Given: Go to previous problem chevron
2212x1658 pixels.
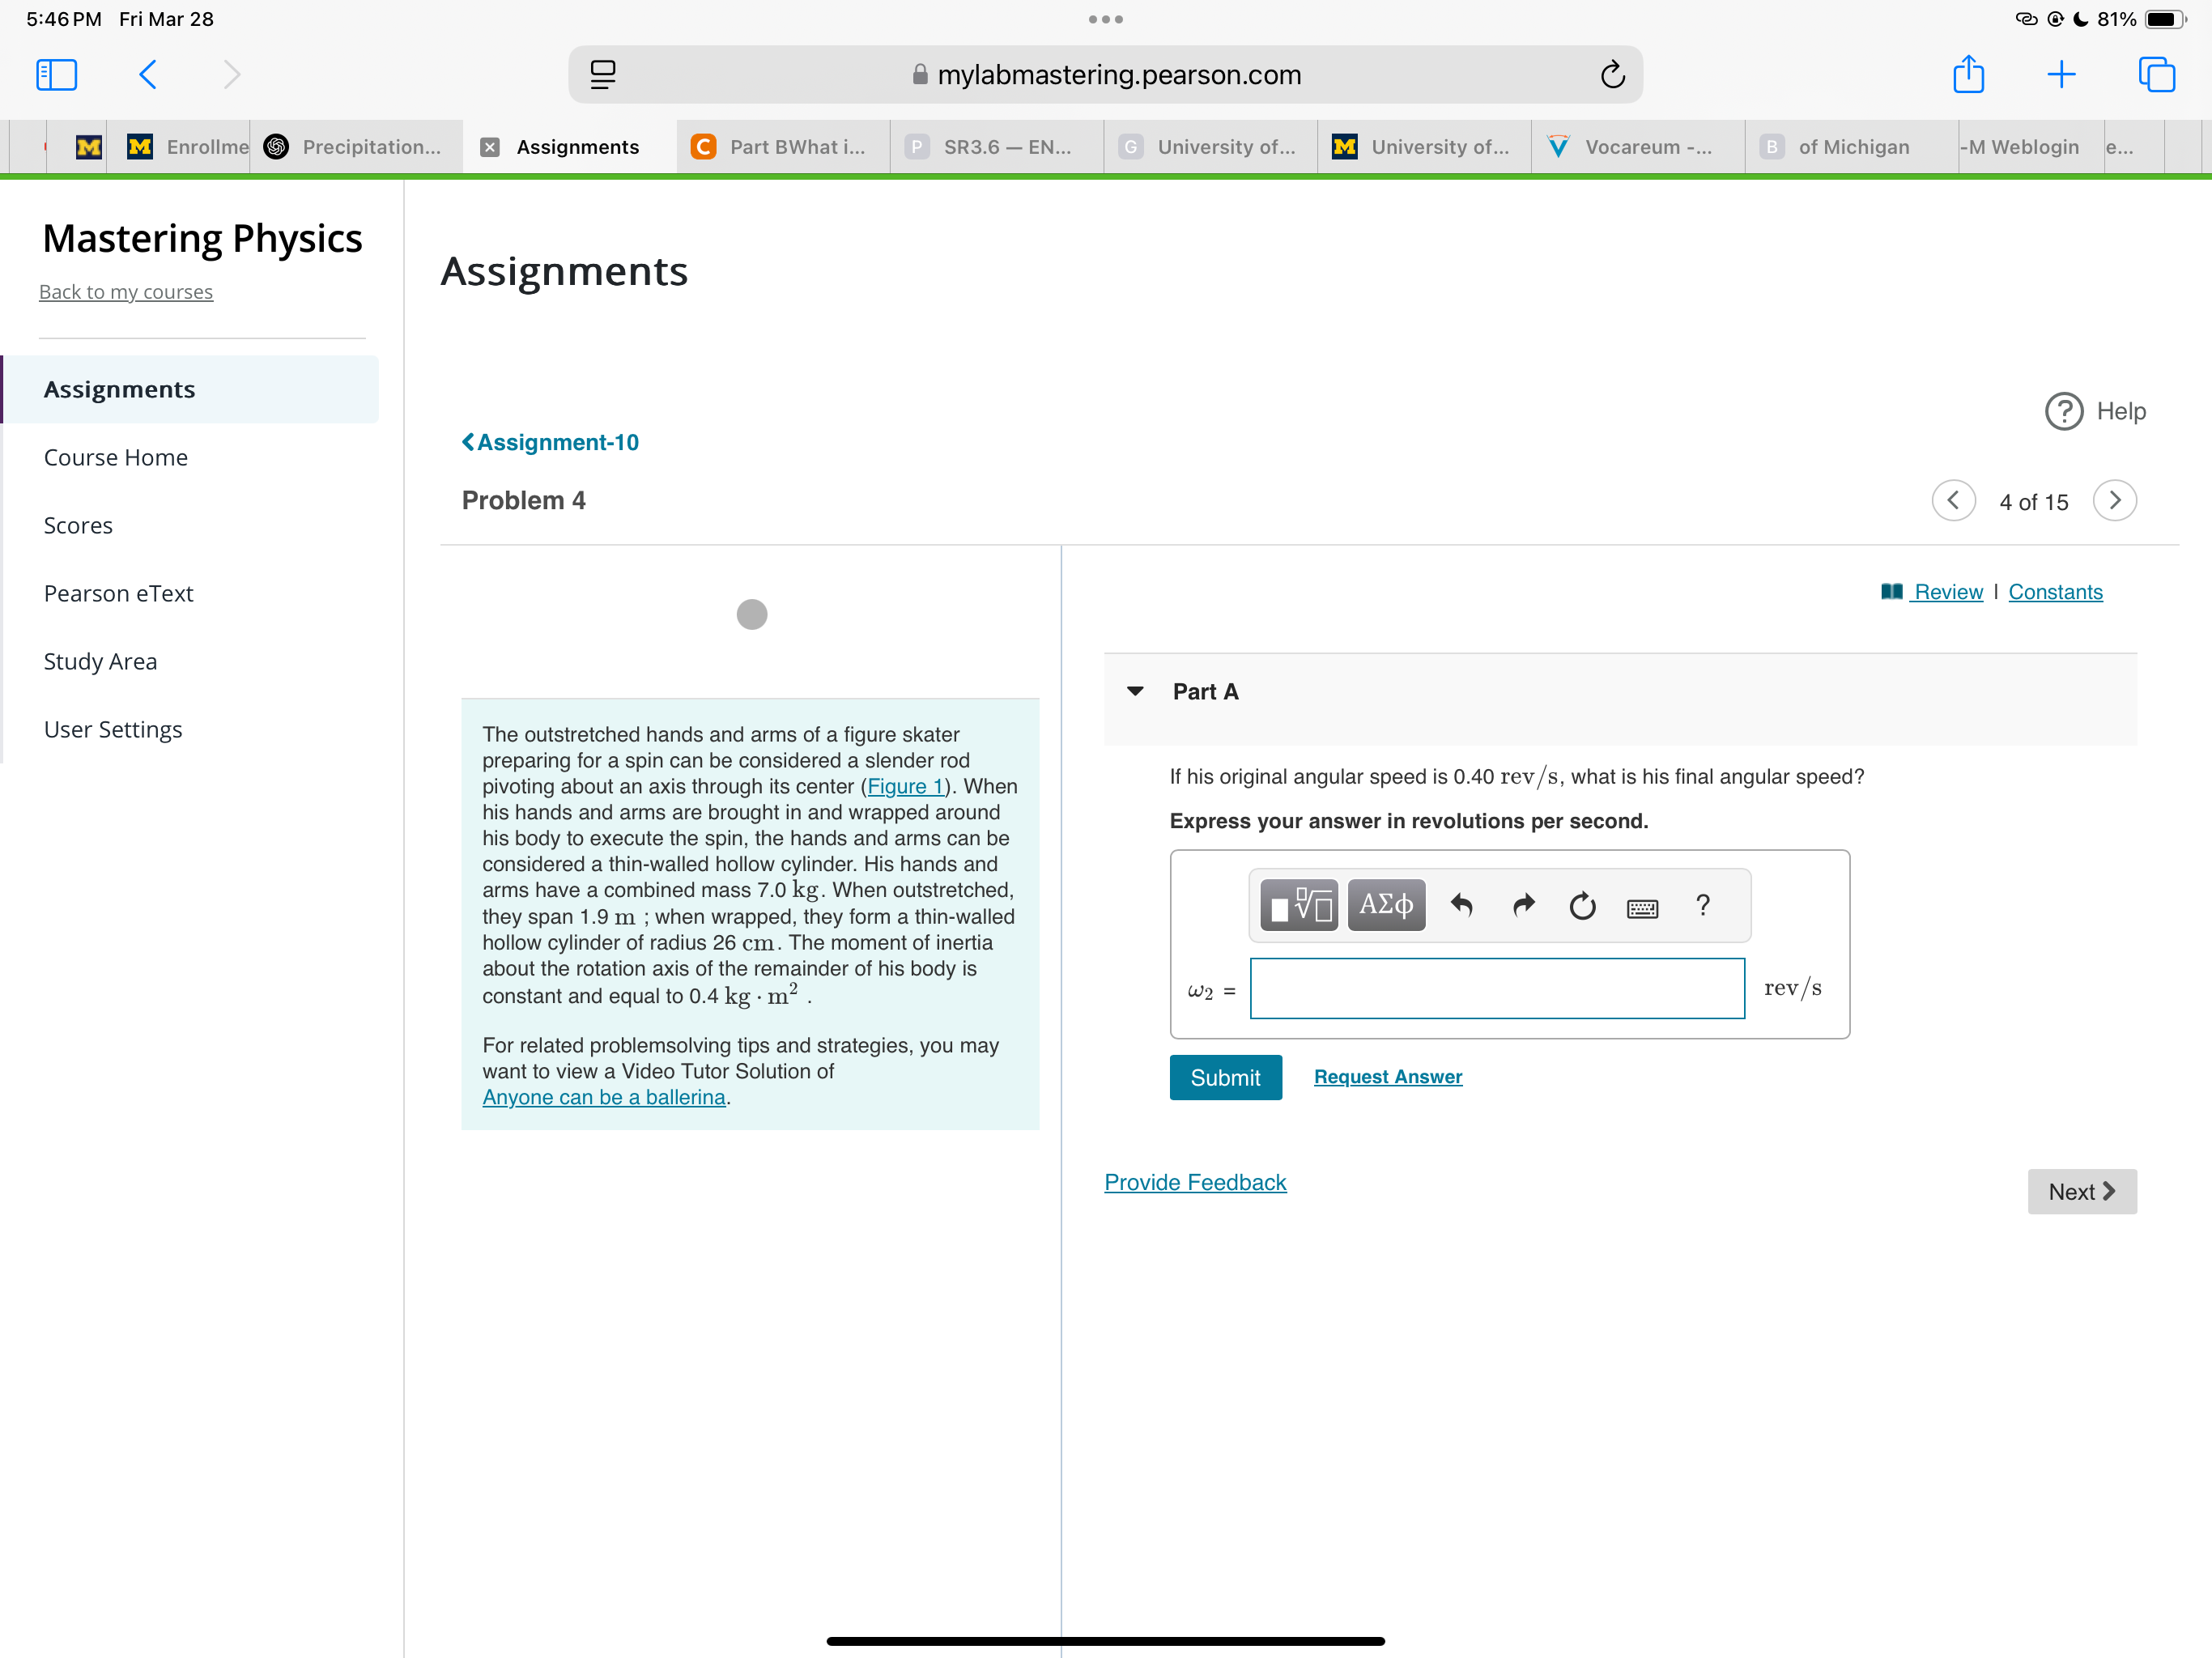Looking at the screenshot, I should (x=1953, y=501).
